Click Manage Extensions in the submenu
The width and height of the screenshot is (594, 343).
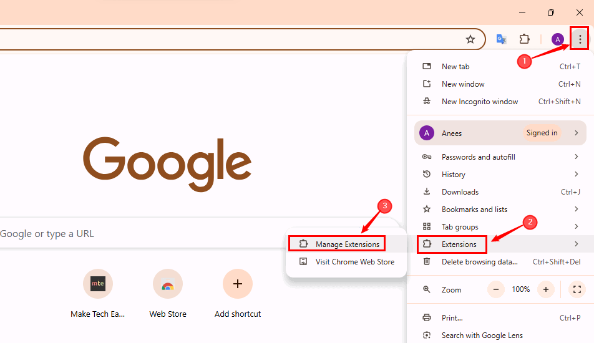click(346, 244)
